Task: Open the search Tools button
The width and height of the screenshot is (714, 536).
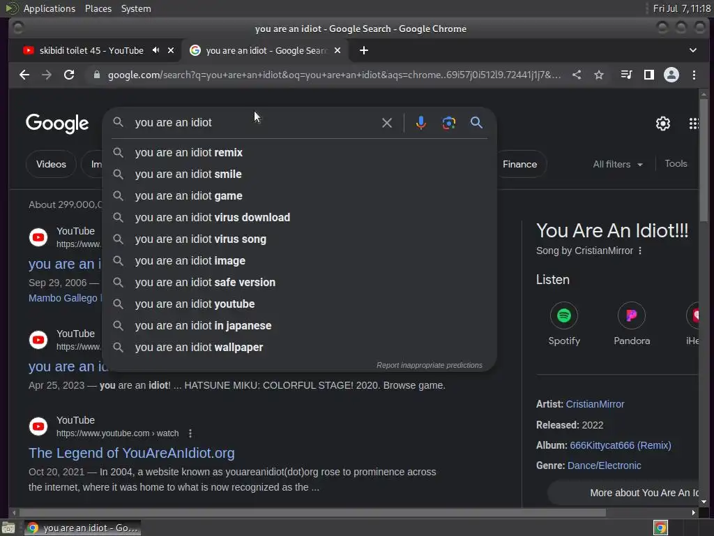Action: (x=676, y=163)
